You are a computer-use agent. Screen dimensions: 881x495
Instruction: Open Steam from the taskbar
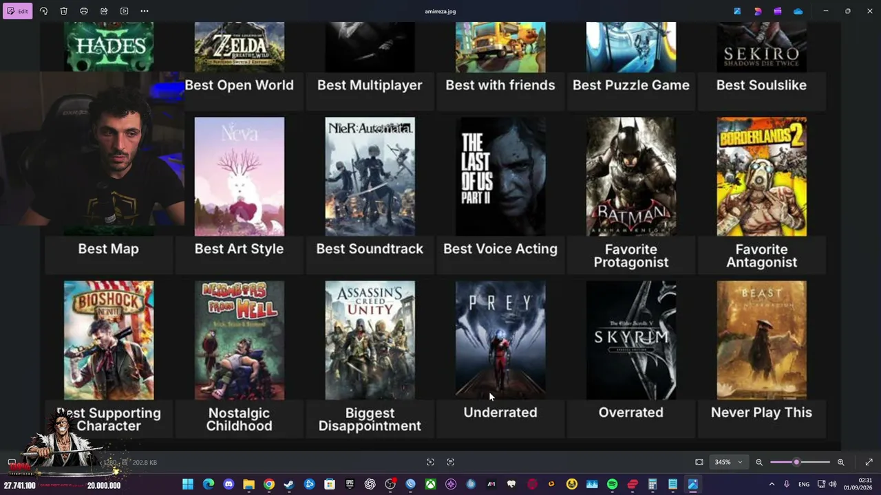289,484
